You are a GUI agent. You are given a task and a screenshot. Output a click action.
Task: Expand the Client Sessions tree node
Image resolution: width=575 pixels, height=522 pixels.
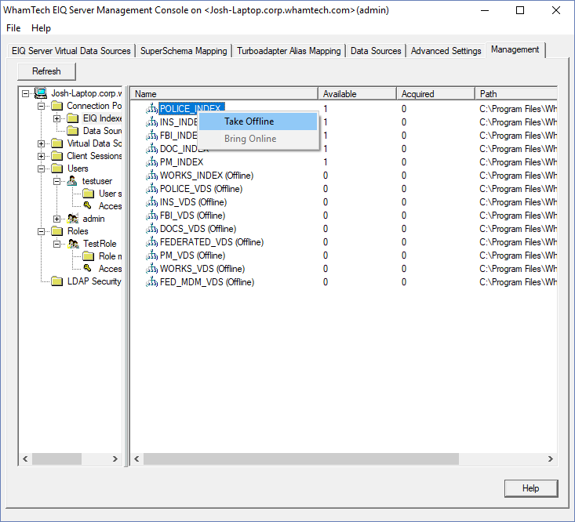point(42,156)
